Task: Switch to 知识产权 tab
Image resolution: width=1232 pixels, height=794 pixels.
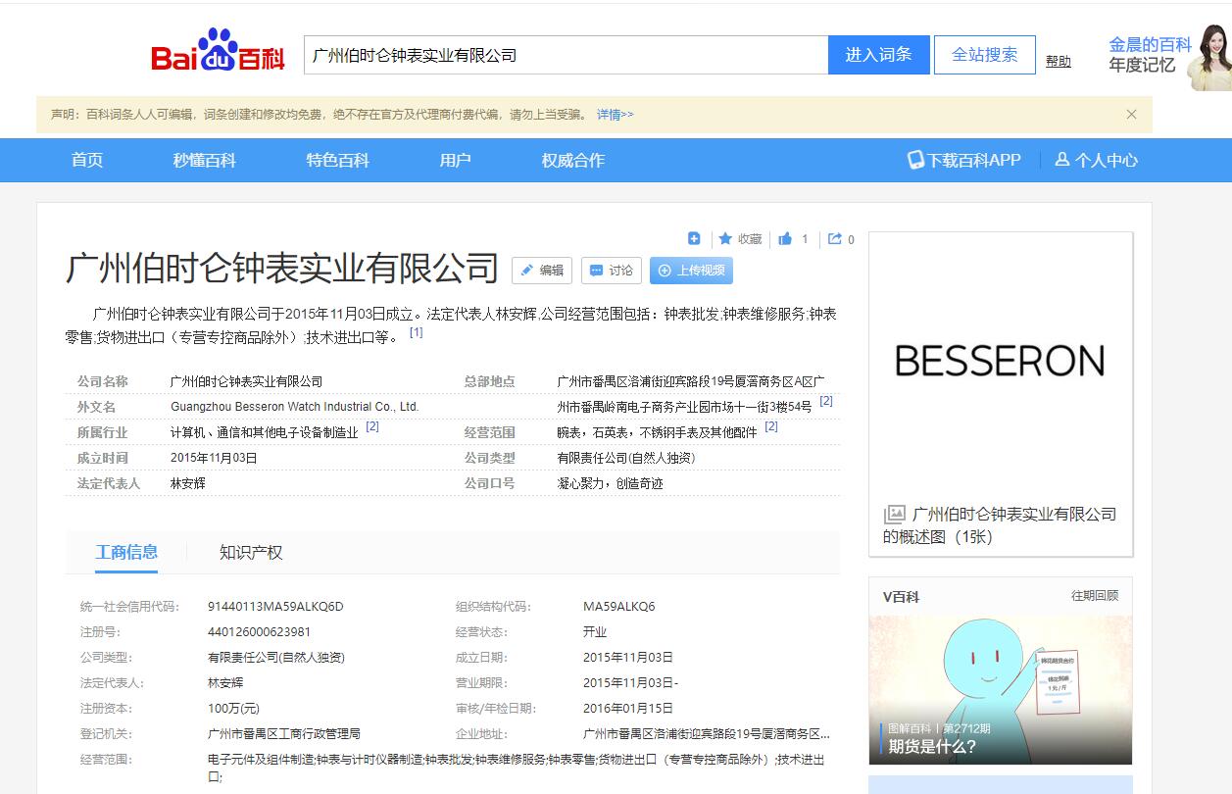Action: (251, 552)
